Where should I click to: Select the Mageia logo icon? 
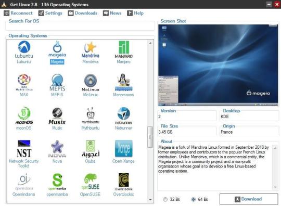click(x=57, y=49)
